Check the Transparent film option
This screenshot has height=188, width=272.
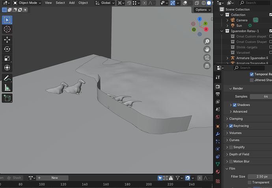point(250,182)
